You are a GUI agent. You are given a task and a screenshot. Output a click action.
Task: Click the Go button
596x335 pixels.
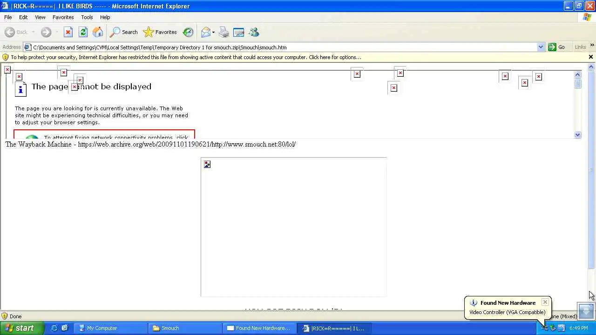tap(557, 47)
